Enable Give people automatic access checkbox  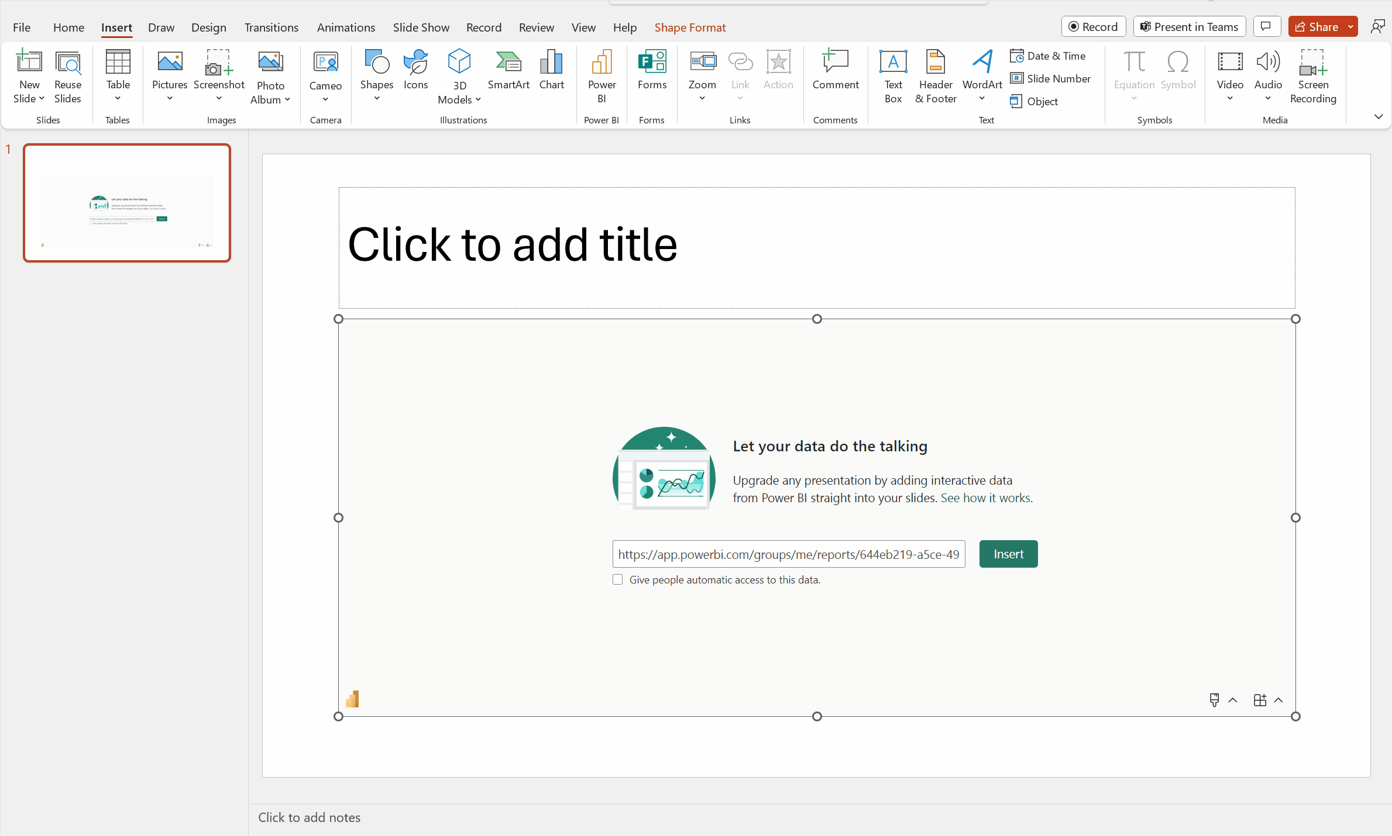[x=617, y=579]
